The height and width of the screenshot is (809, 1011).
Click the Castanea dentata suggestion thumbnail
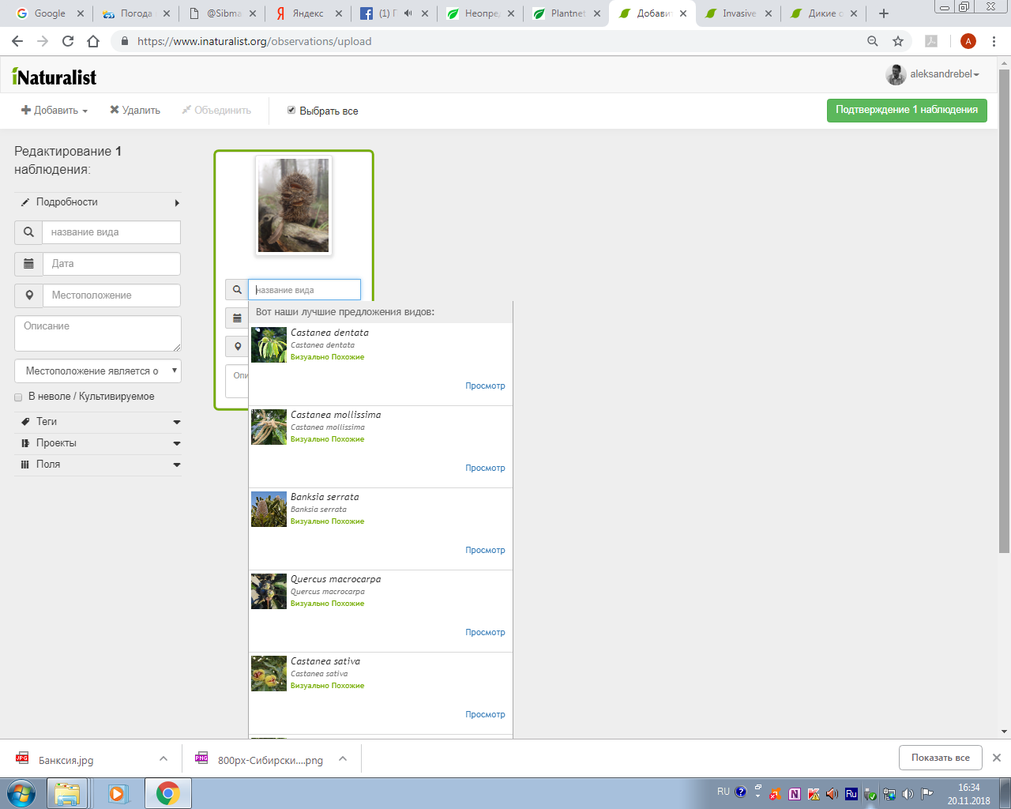pyautogui.click(x=269, y=345)
